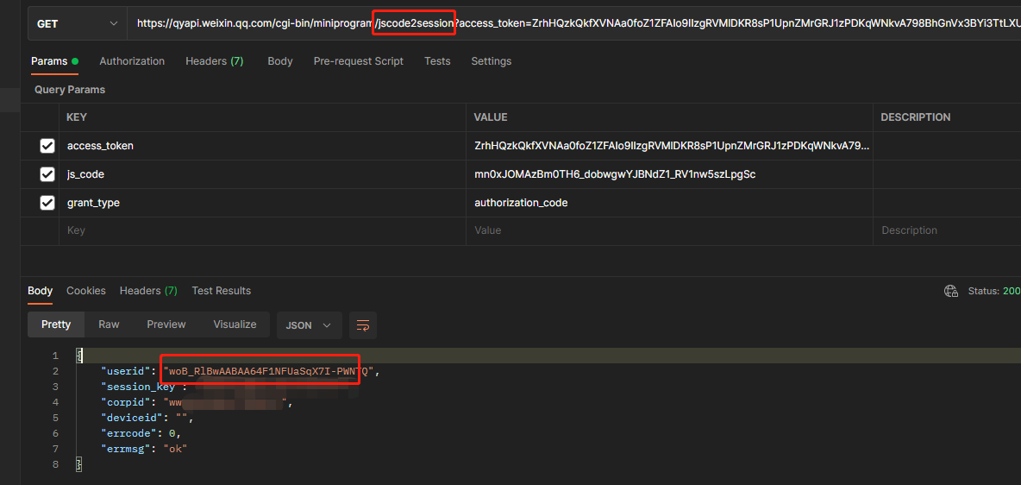Select the request Body tab
The height and width of the screenshot is (485, 1021).
[x=279, y=61]
